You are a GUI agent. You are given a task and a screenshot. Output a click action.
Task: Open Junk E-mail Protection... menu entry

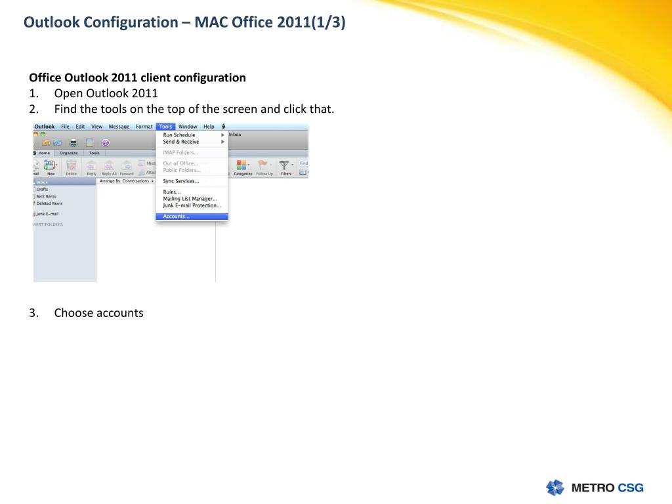point(192,205)
